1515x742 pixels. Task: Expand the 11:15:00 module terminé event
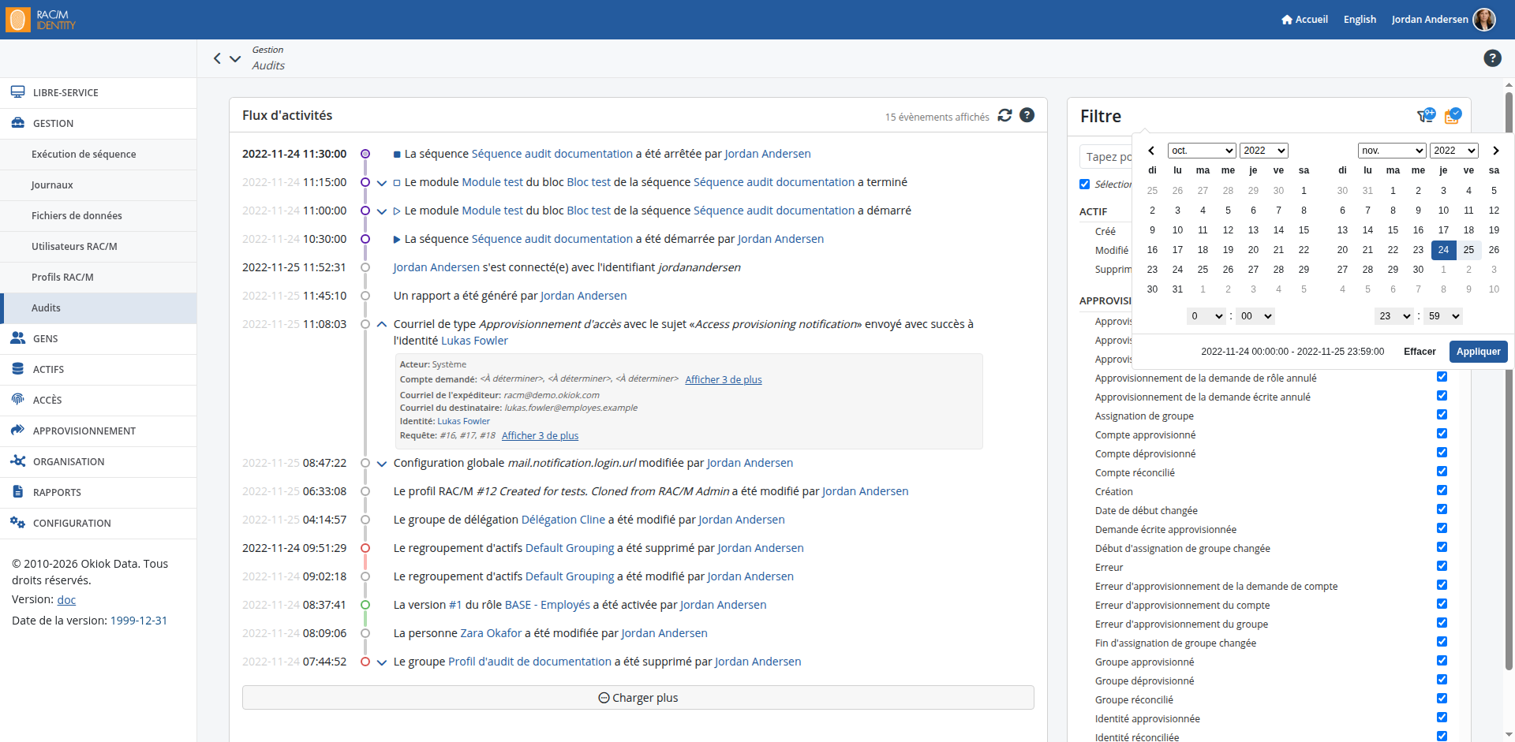point(382,183)
